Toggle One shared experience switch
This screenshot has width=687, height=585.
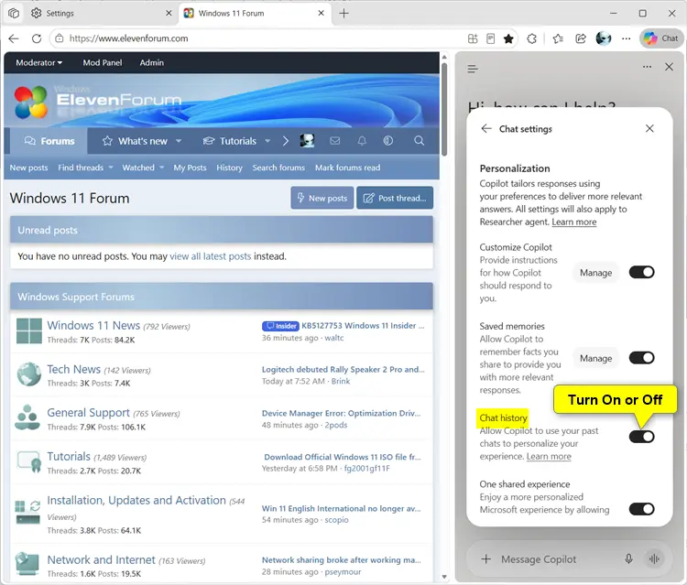[x=641, y=509]
